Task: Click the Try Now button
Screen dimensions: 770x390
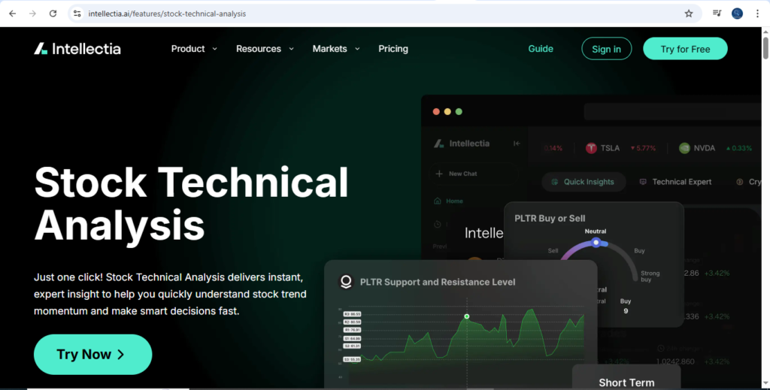Action: point(92,354)
